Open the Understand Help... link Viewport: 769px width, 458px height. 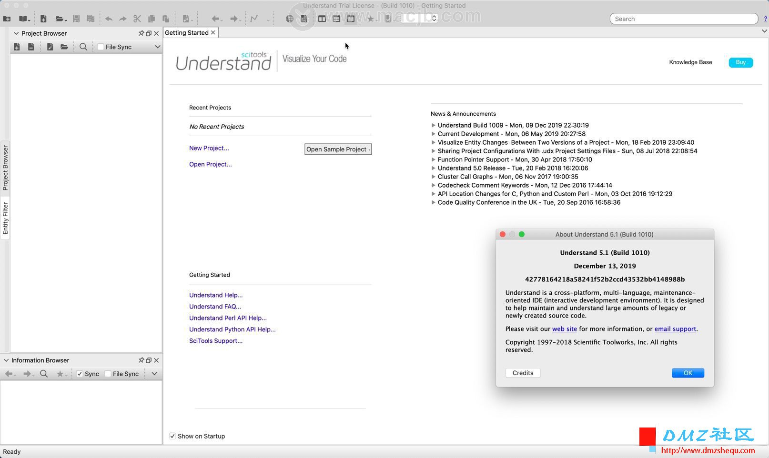click(x=216, y=295)
